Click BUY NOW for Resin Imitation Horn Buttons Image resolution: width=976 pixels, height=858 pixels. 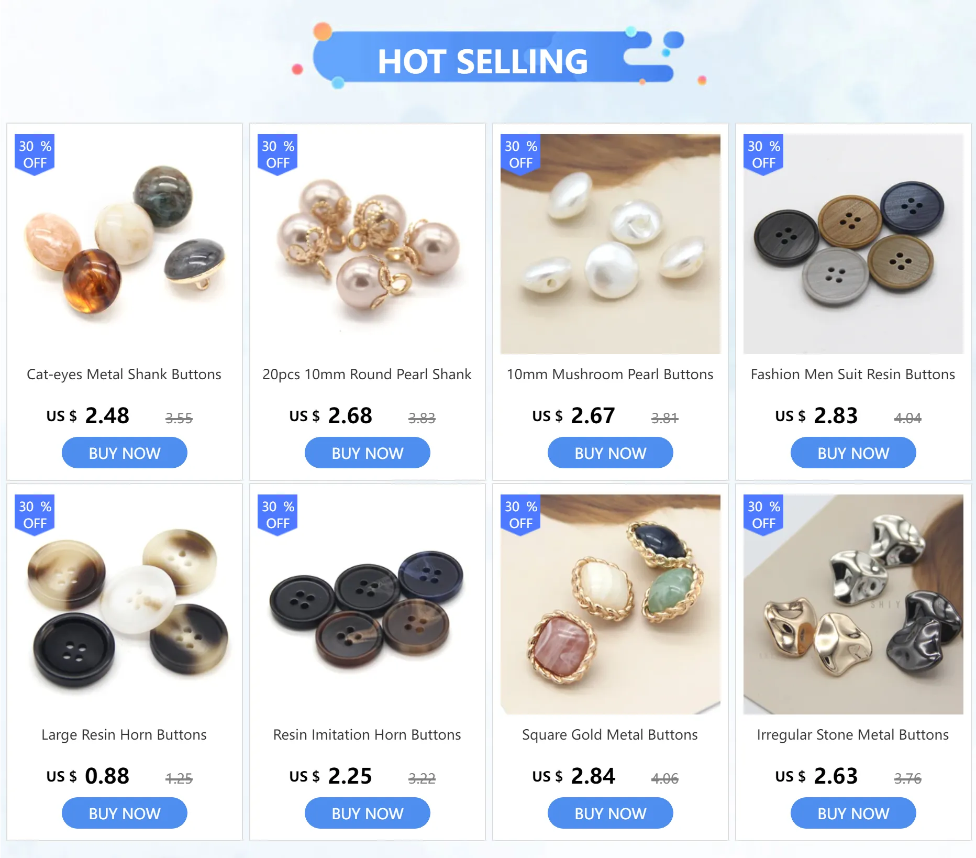tap(368, 813)
